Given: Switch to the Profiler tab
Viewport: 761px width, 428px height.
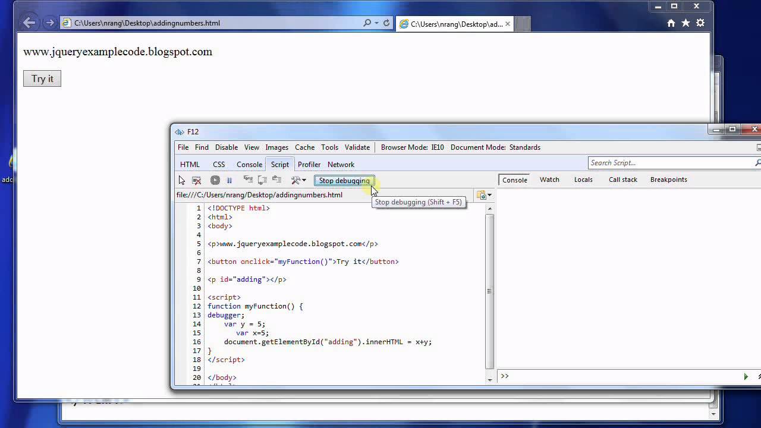Looking at the screenshot, I should (309, 165).
